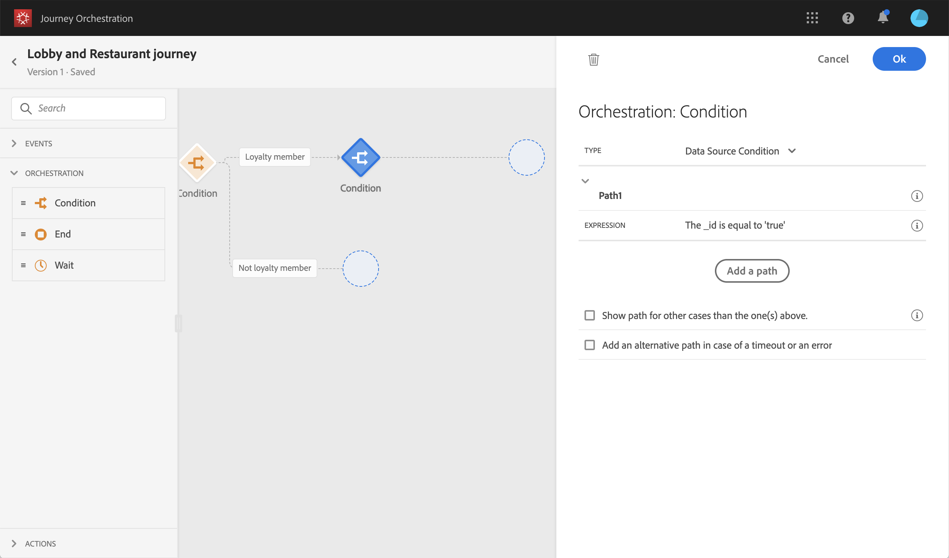Collapse the Path1 chevron
Viewport: 949px width, 558px height.
point(585,181)
